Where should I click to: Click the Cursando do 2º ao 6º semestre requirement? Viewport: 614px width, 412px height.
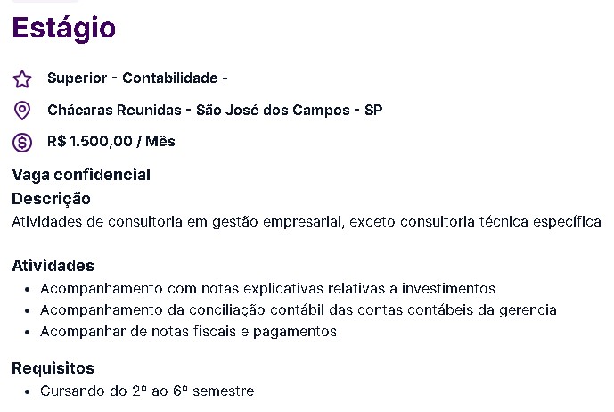(x=147, y=391)
